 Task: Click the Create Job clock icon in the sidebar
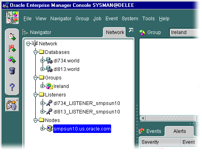tap(12, 36)
